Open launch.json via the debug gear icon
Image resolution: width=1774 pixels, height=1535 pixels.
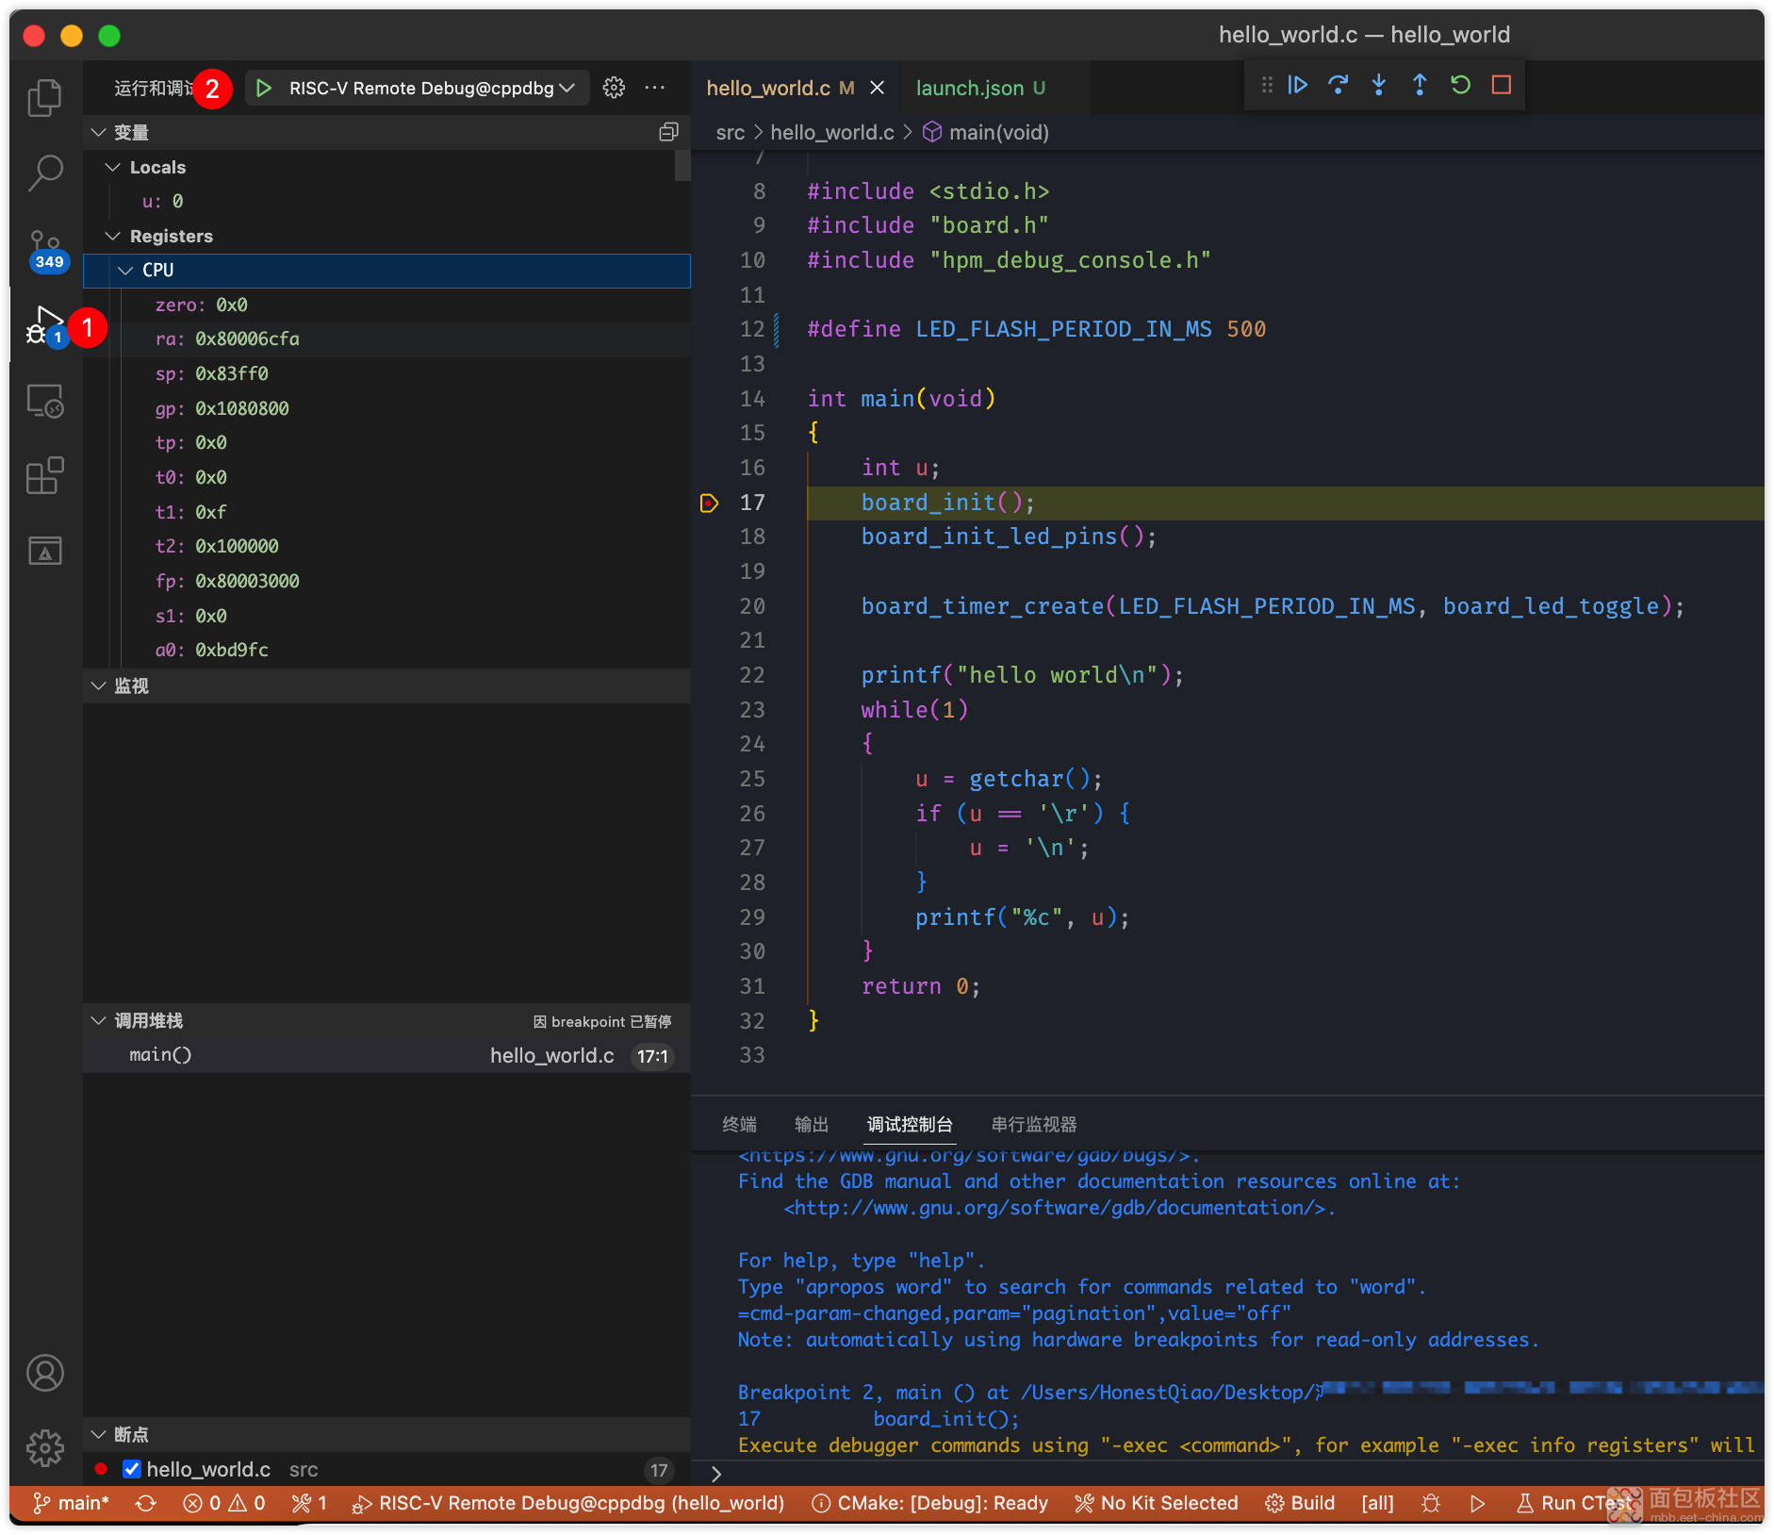click(614, 88)
